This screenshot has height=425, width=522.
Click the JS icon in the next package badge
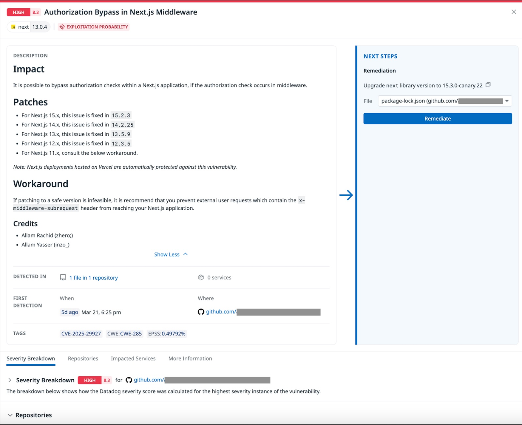click(13, 27)
